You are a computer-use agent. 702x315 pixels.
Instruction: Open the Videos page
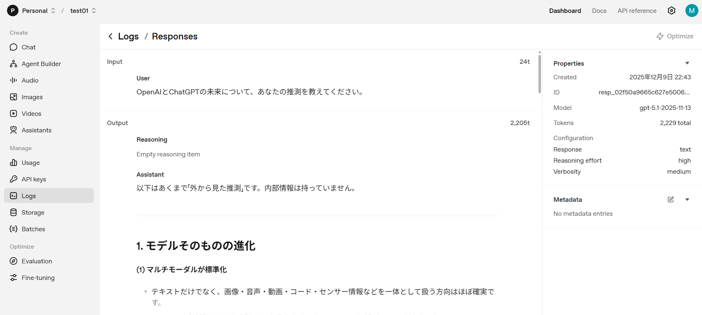31,114
